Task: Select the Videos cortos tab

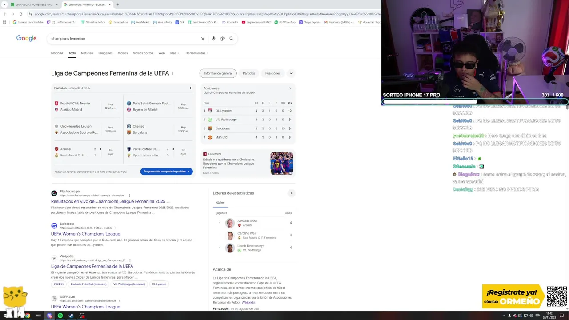Action: tap(143, 53)
